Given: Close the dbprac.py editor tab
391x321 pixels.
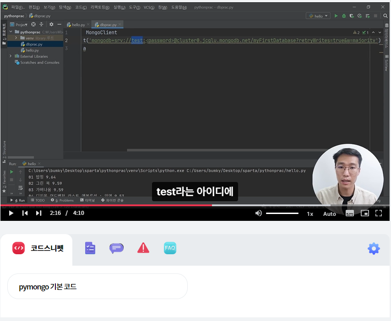Looking at the screenshot, I should (x=120, y=24).
